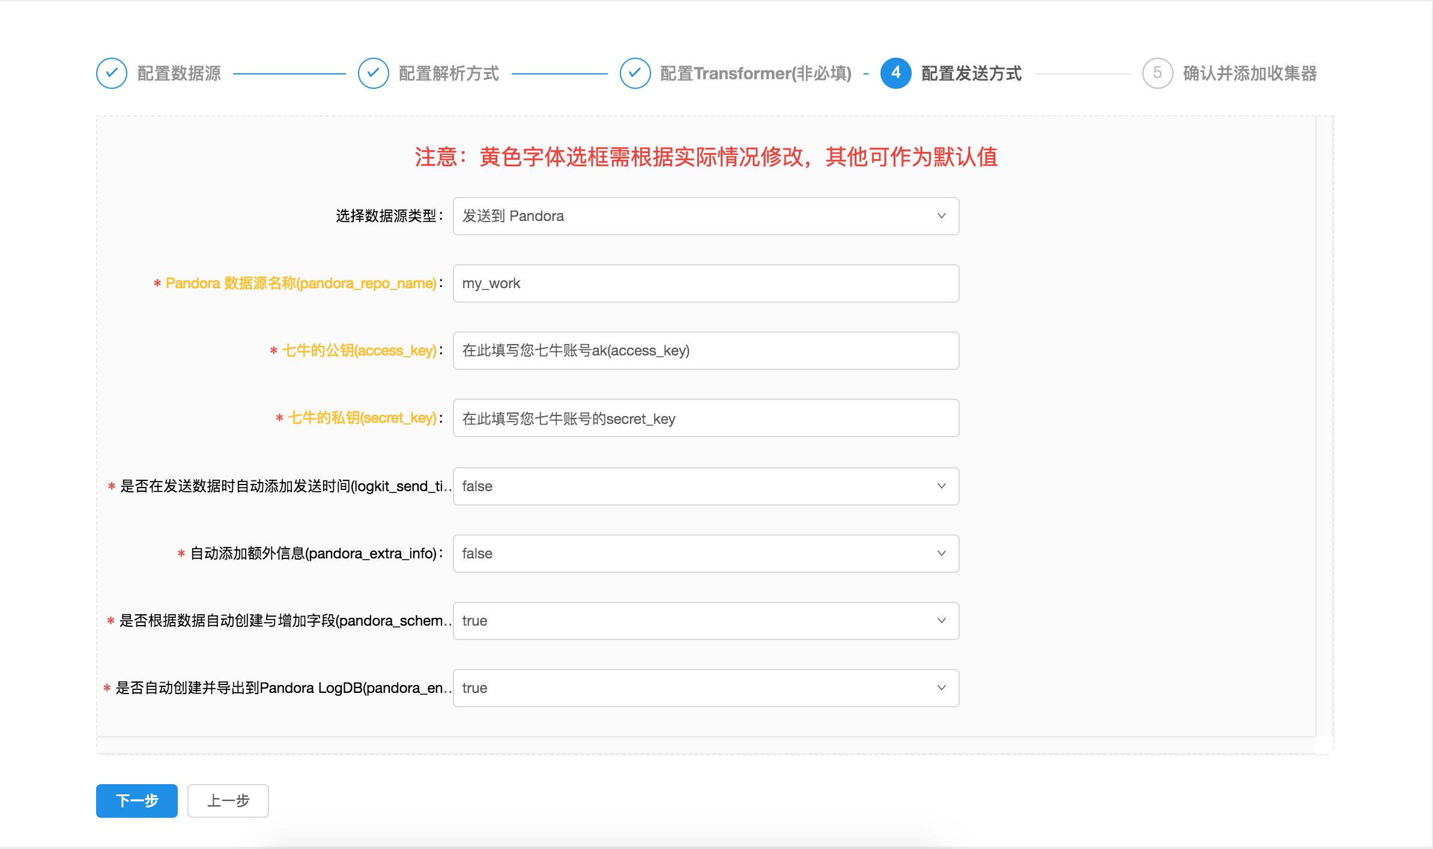1433x849 pixels.
Task: Go to the 配置数据源 step label
Action: click(179, 73)
